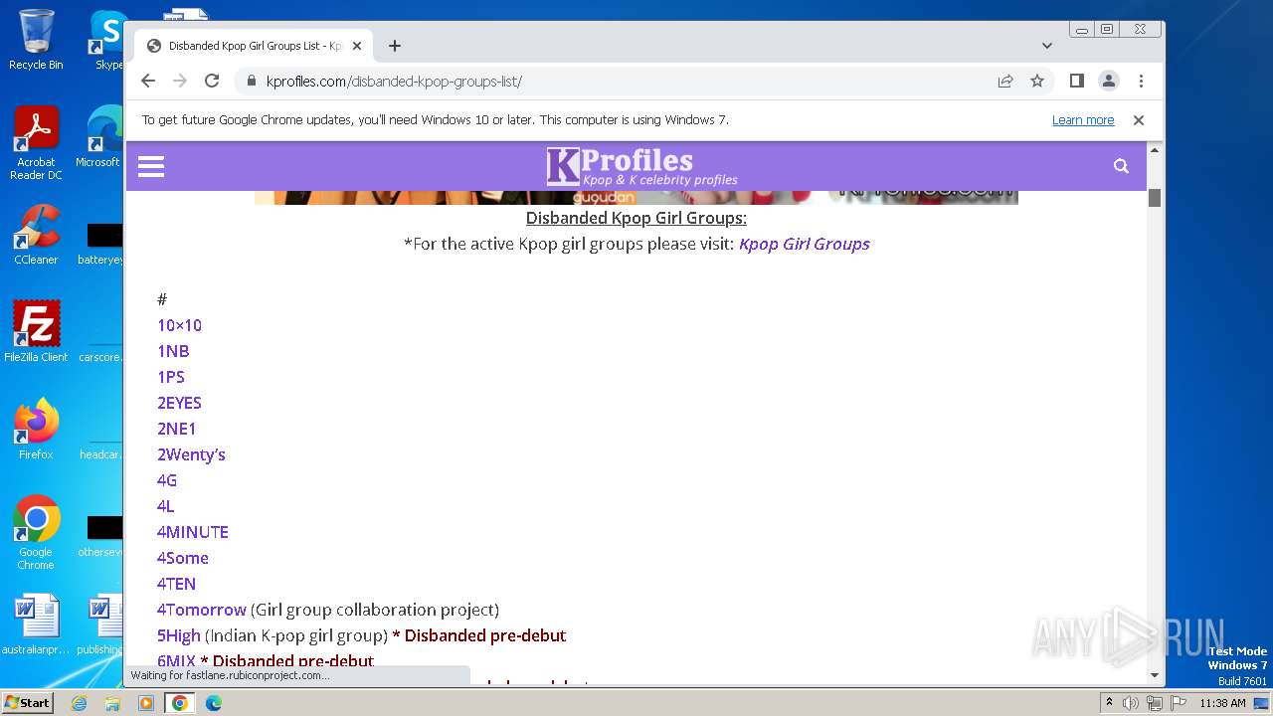Open FileZilla Client desktop shortcut
The width and height of the screenshot is (1273, 716).
click(x=36, y=331)
